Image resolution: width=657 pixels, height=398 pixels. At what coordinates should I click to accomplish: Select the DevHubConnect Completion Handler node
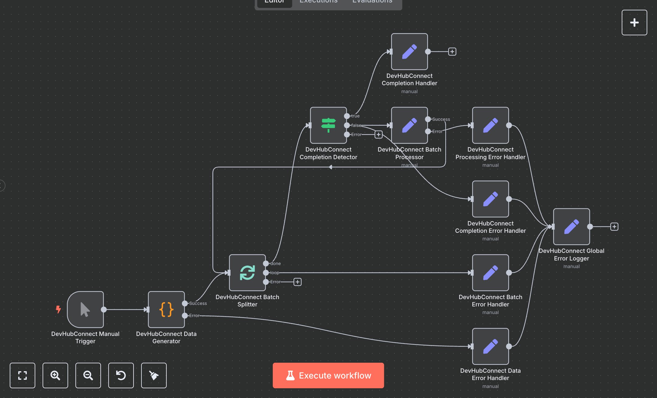(409, 52)
